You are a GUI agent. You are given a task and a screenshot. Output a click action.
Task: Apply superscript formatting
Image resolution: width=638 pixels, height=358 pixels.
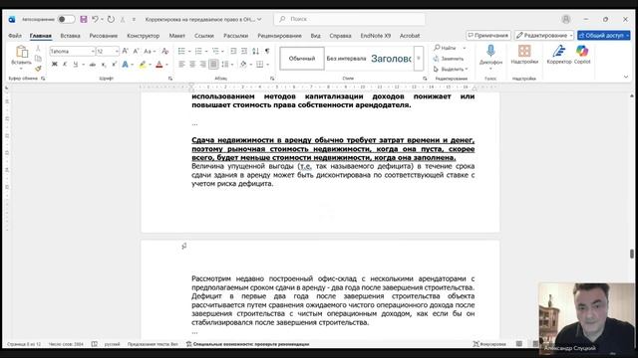click(115, 64)
